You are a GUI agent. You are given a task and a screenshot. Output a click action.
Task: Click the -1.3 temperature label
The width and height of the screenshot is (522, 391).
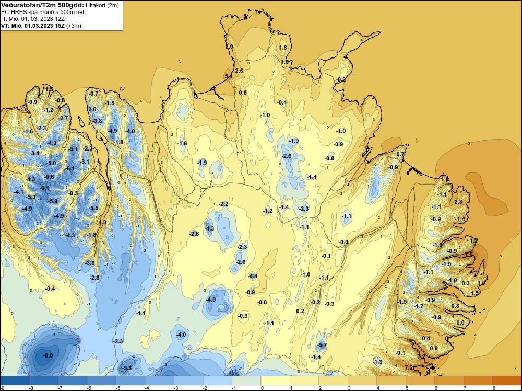377,362
